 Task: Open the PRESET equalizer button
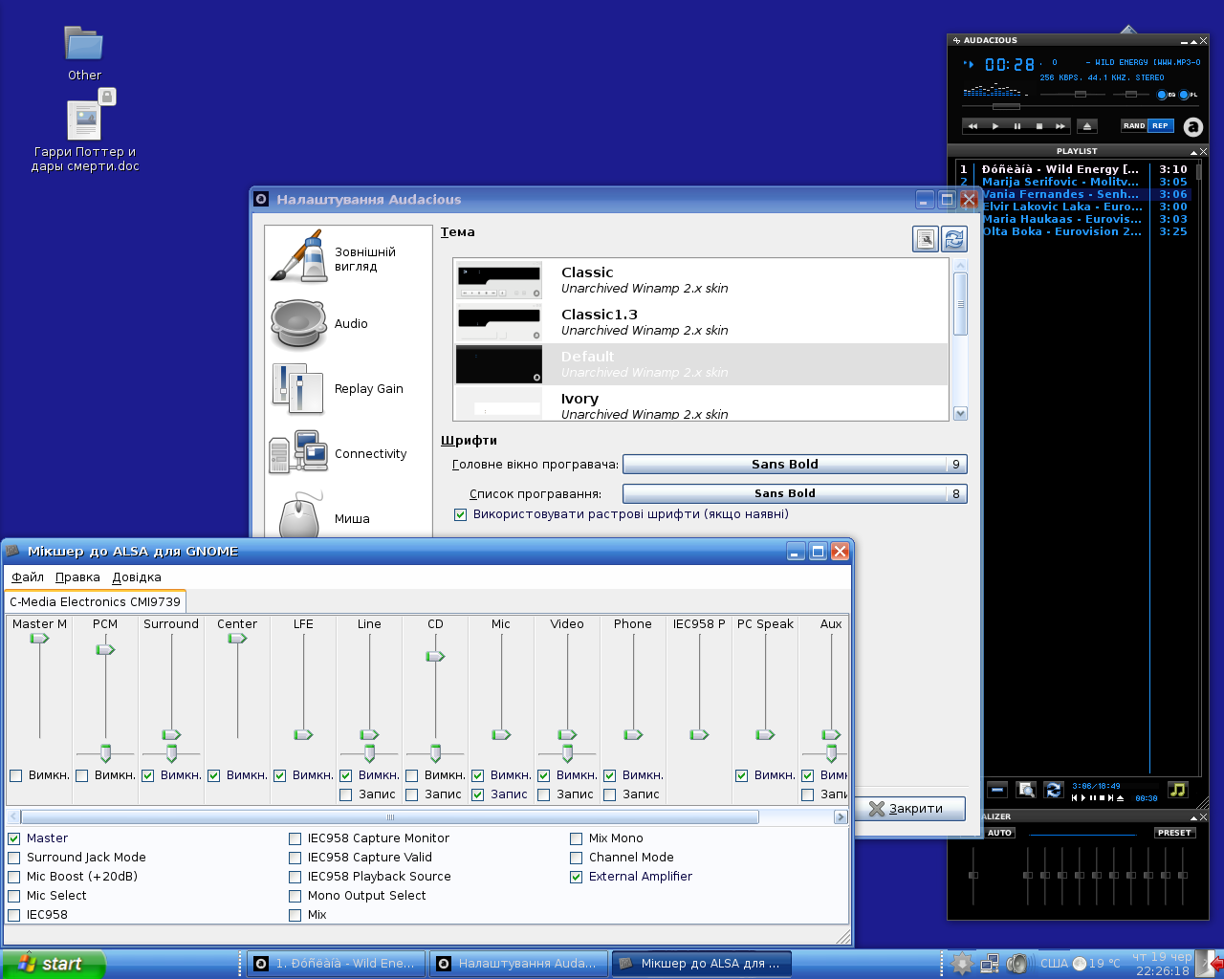(x=1174, y=833)
